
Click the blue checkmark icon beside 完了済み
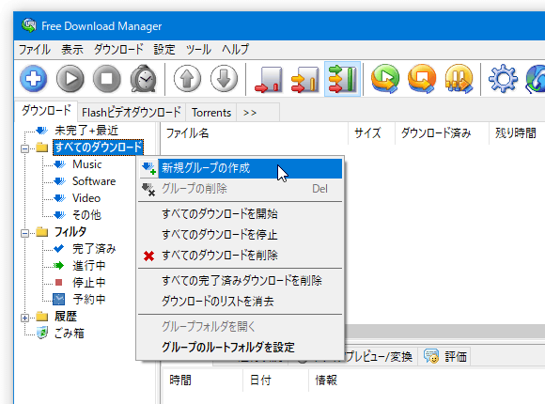pyautogui.click(x=59, y=248)
